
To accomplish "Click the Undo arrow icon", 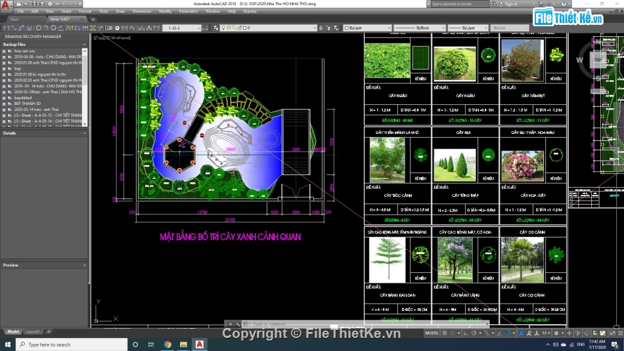I will 58,3.
